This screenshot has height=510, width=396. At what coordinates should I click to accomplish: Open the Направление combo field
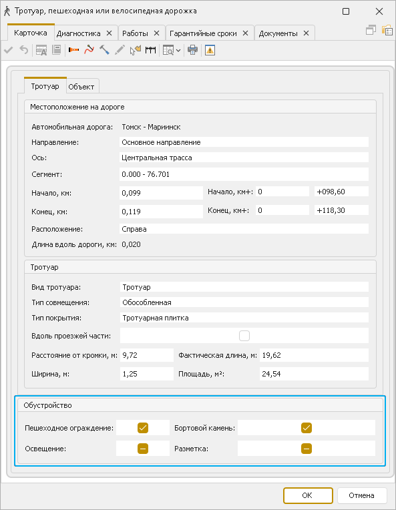click(244, 142)
